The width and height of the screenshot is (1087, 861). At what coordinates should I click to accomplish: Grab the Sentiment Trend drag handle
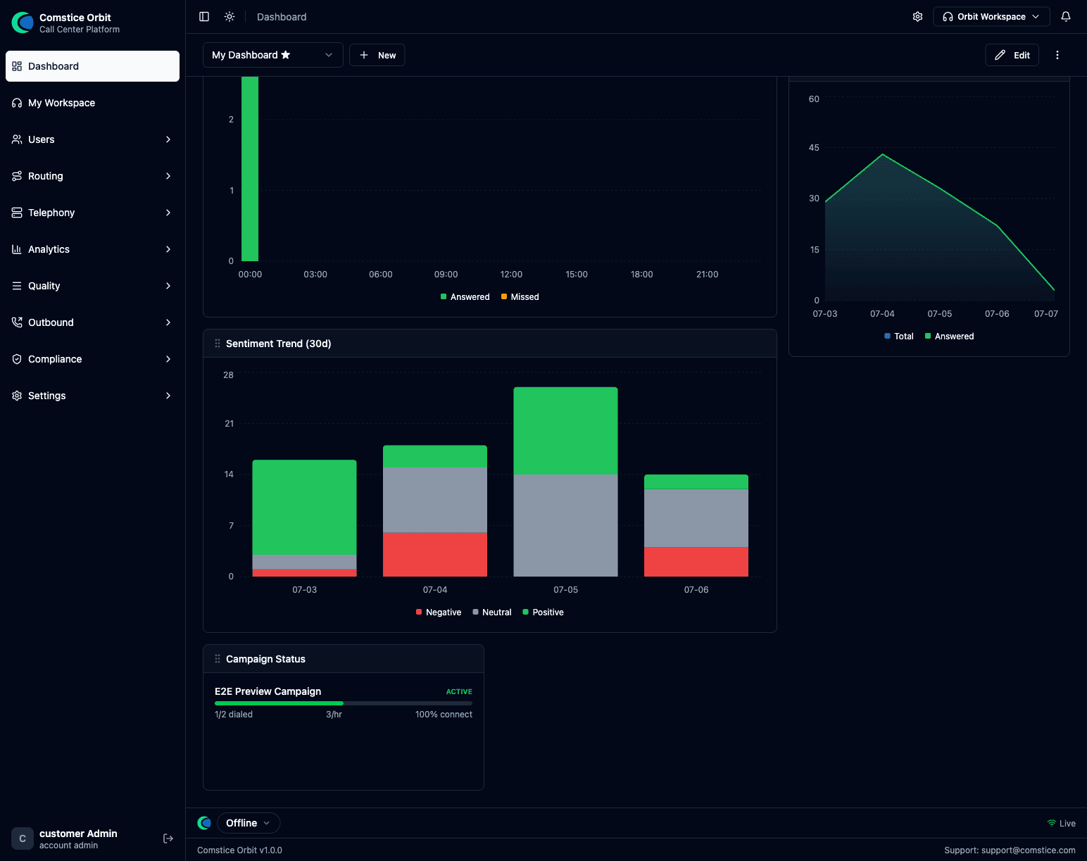pos(218,344)
